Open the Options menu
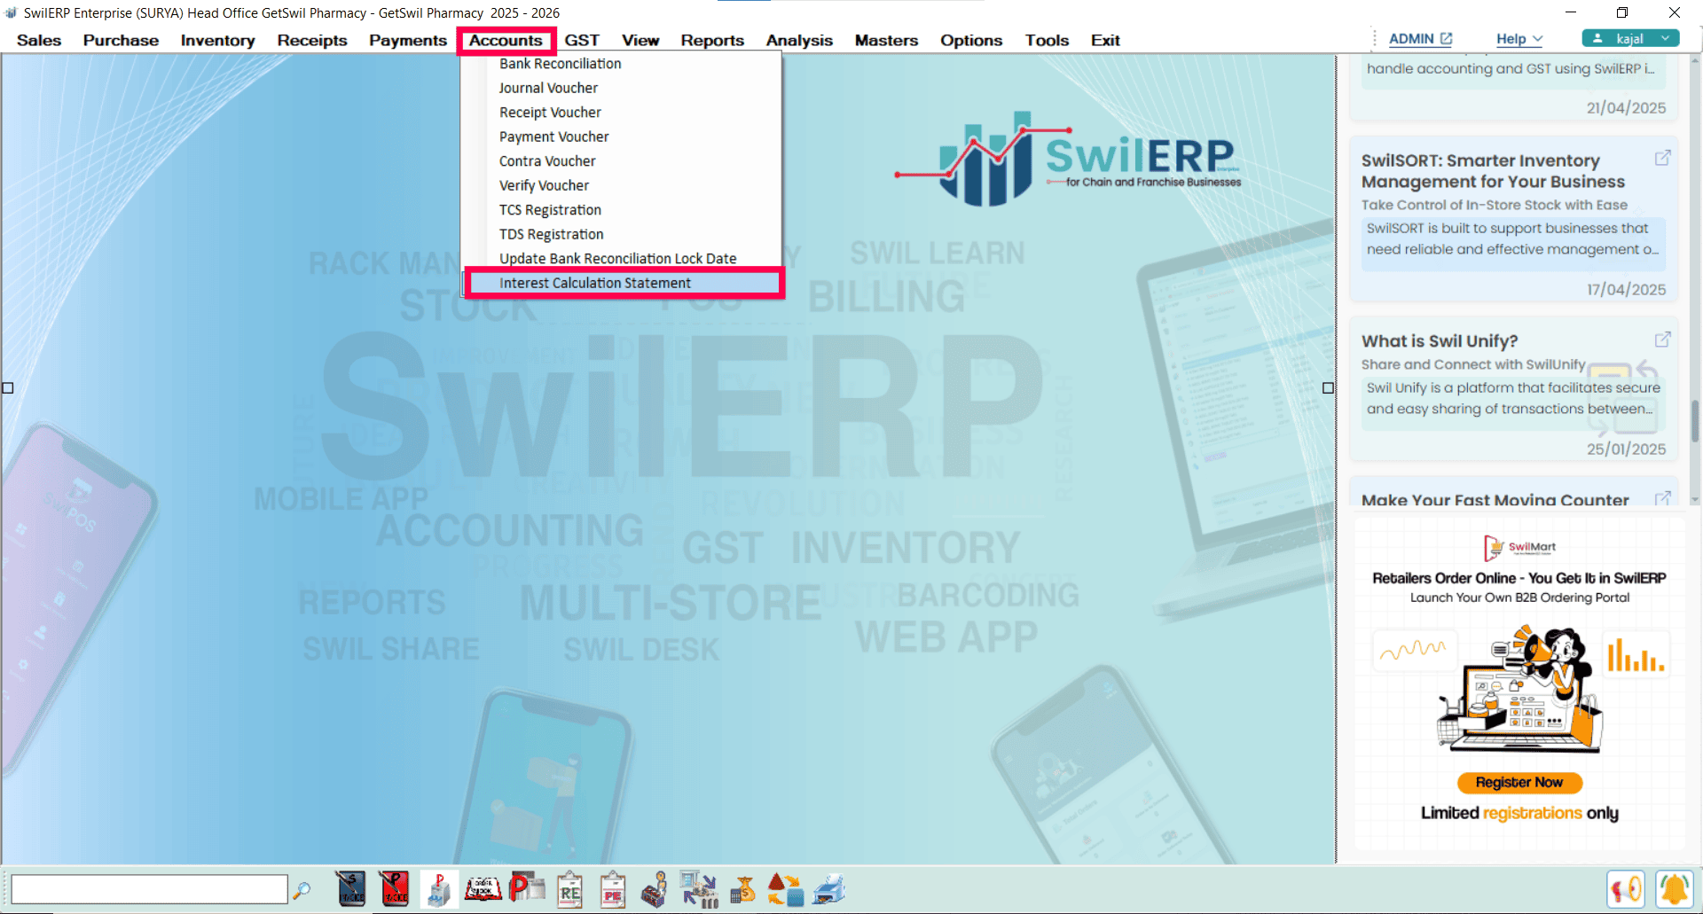This screenshot has width=1703, height=914. [x=971, y=40]
